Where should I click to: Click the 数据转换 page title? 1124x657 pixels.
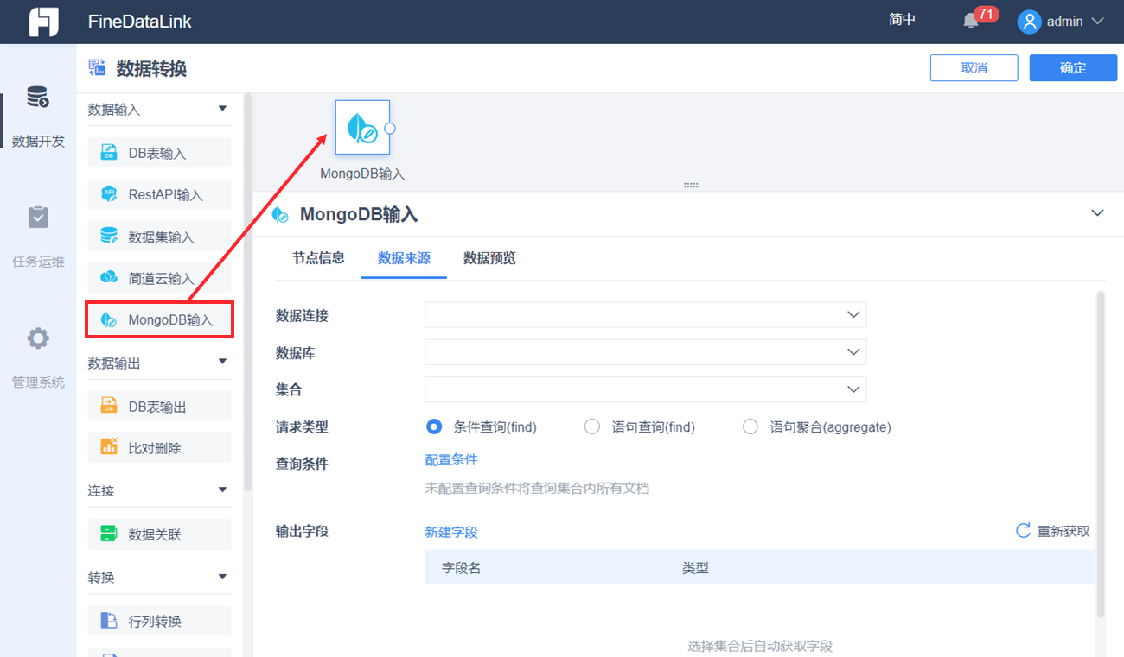[152, 69]
